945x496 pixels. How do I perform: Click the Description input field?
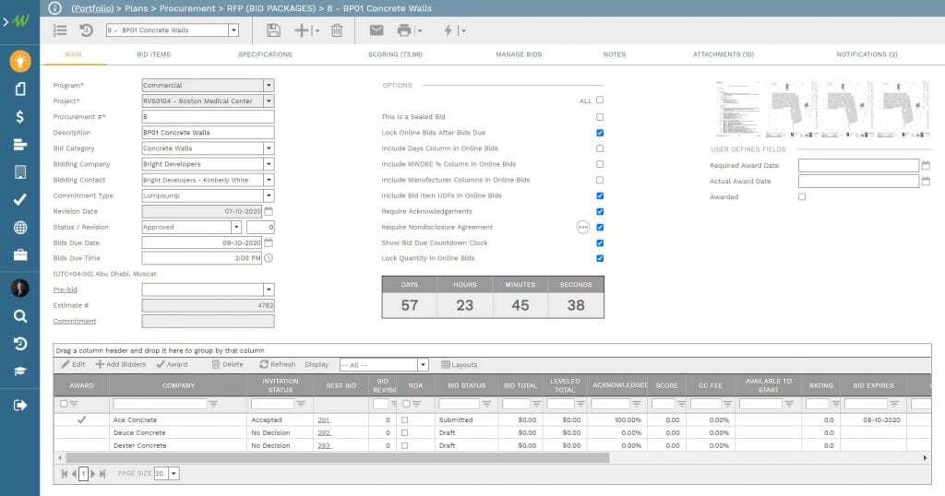[x=208, y=133]
